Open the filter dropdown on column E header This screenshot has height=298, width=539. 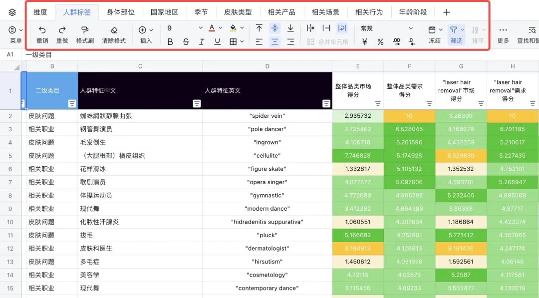pyautogui.click(x=378, y=103)
